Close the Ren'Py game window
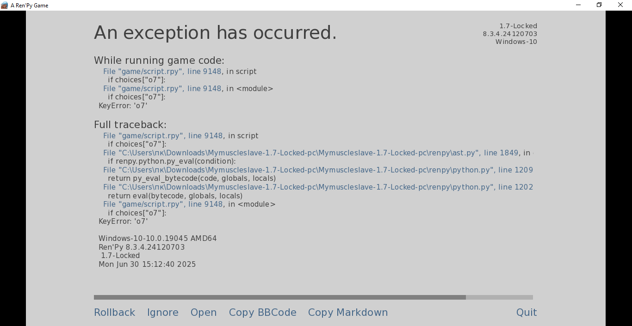This screenshot has height=326, width=632. point(620,5)
